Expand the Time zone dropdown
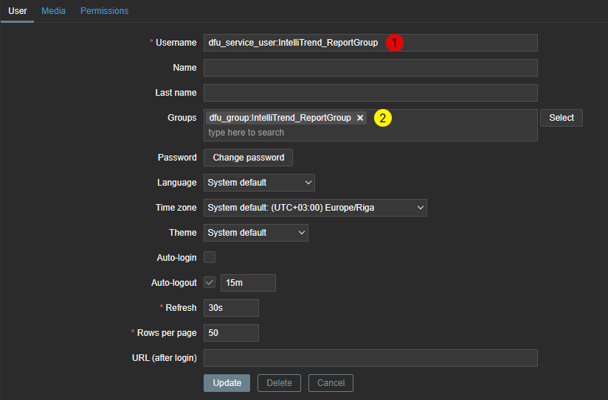Screen dimensions: 608x400 pyautogui.click(x=315, y=208)
